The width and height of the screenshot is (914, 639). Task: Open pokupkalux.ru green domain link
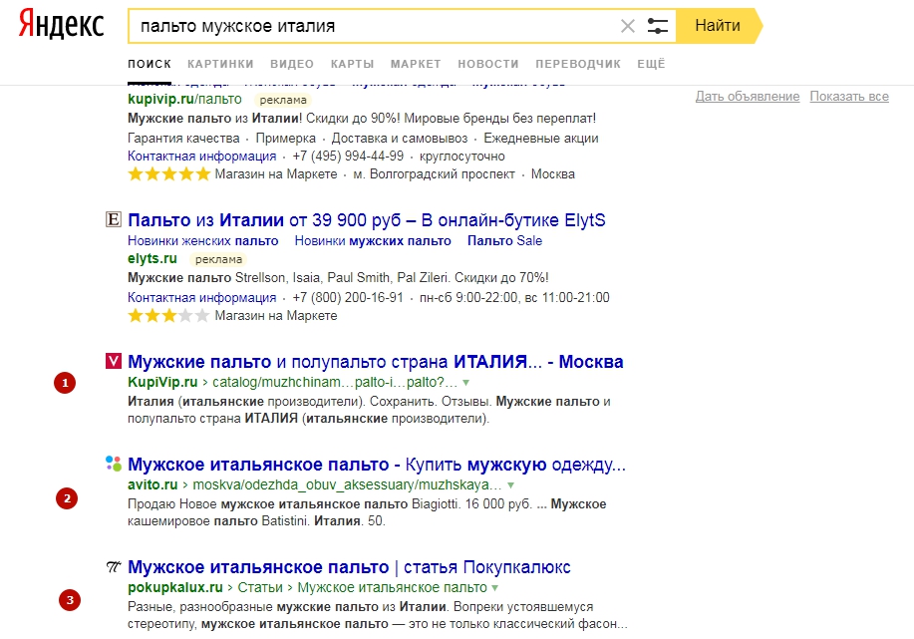point(175,587)
